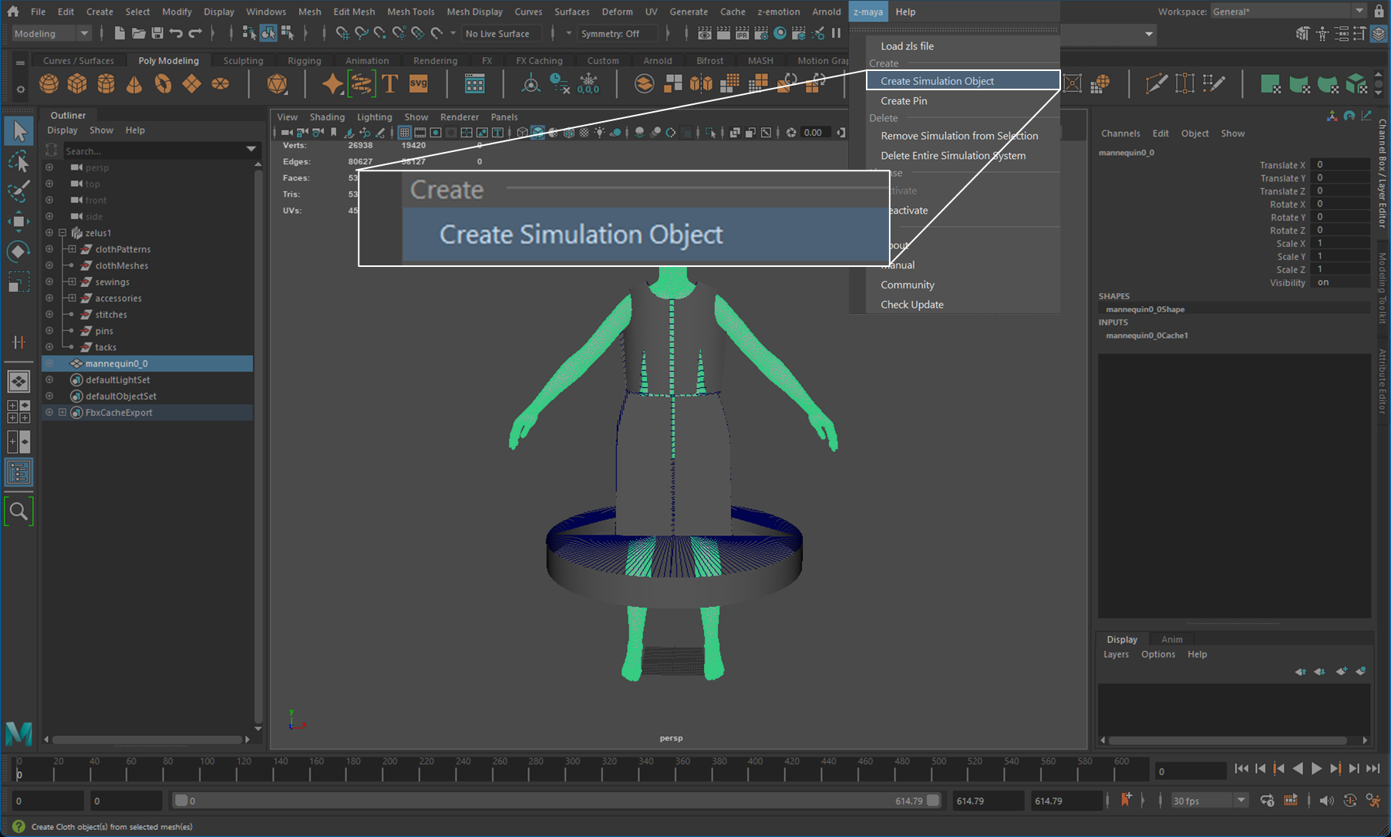Open the HumanIK character icon at top right
Viewport: 1391px width, 837px height.
tap(1322, 33)
